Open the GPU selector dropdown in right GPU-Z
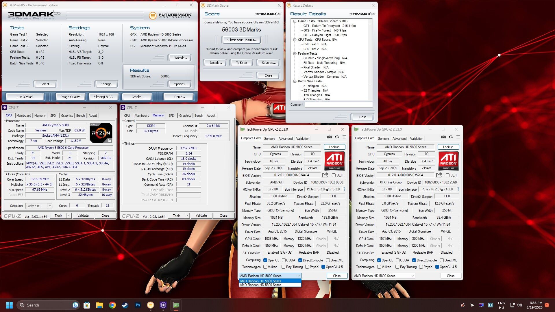The image size is (555, 312). click(x=384, y=276)
